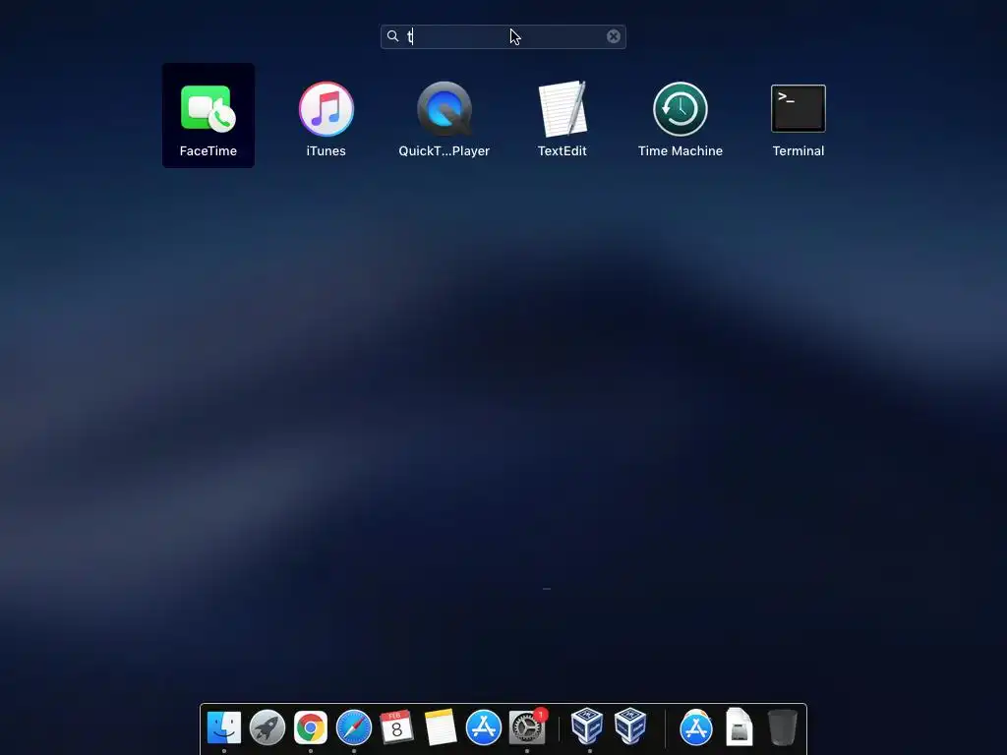Open the disk image file in the Dock
The image size is (1007, 755).
coord(740,726)
